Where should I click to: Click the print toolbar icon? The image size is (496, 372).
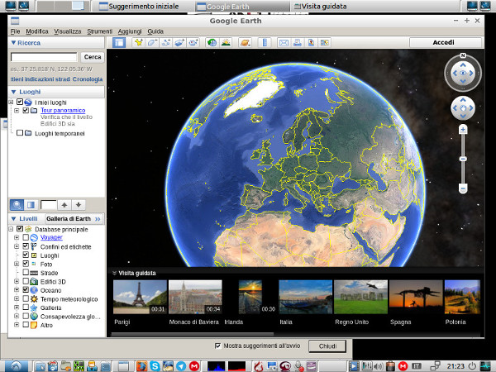298,42
